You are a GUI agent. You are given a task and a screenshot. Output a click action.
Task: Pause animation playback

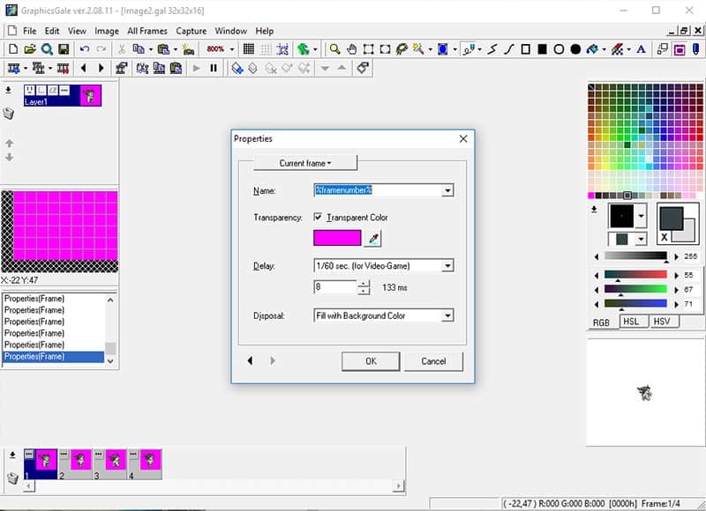214,68
